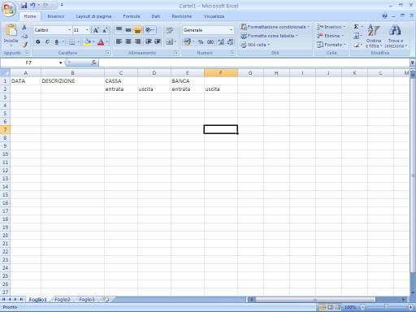
Task: Align cell content to middle
Action: [128, 30]
